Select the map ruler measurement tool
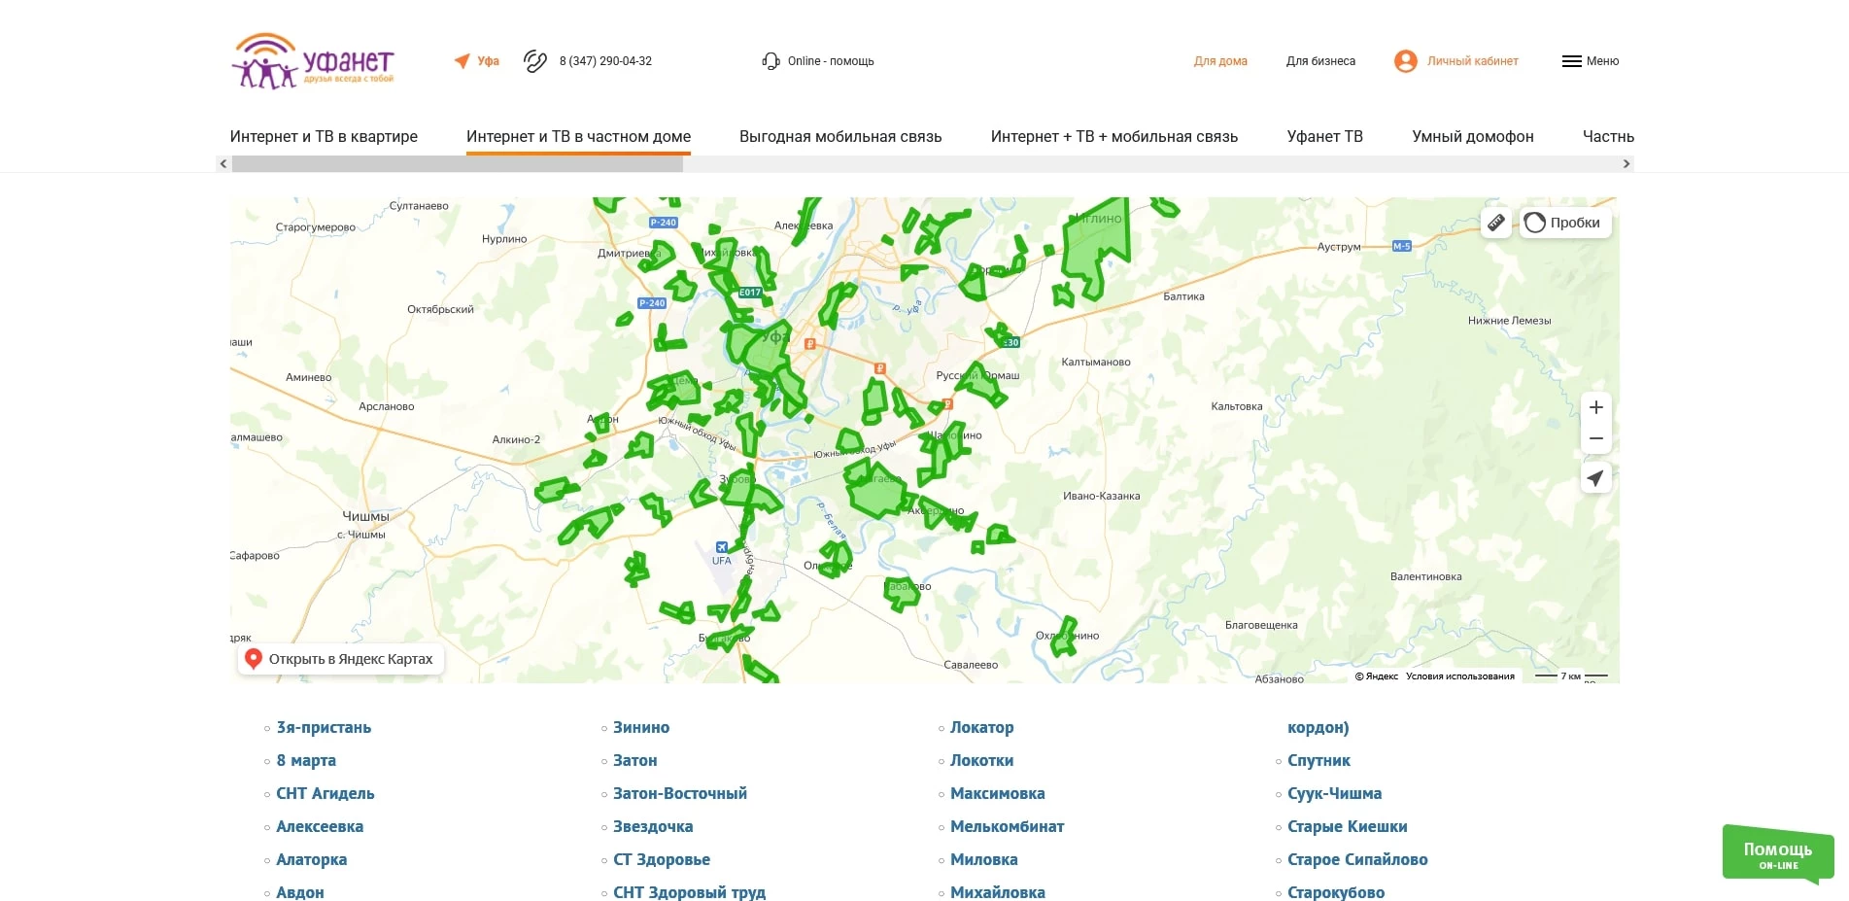Image resolution: width=1849 pixels, height=901 pixels. [x=1496, y=223]
